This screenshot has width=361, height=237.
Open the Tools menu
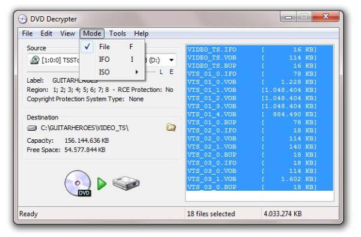pyautogui.click(x=117, y=34)
